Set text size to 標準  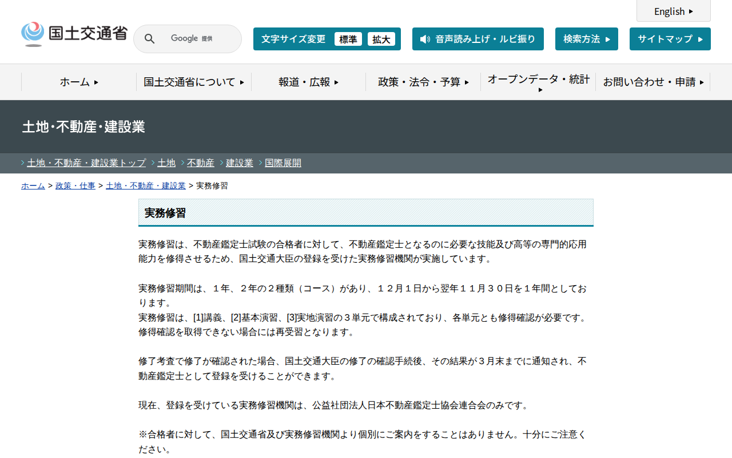[x=348, y=39]
